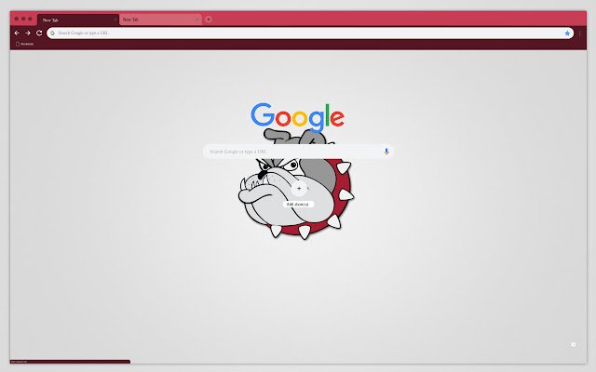Close the second New Tab tab
The height and width of the screenshot is (372, 596).
(x=196, y=20)
